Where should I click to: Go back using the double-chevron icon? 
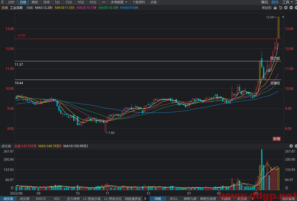pyautogui.click(x=2, y=2)
